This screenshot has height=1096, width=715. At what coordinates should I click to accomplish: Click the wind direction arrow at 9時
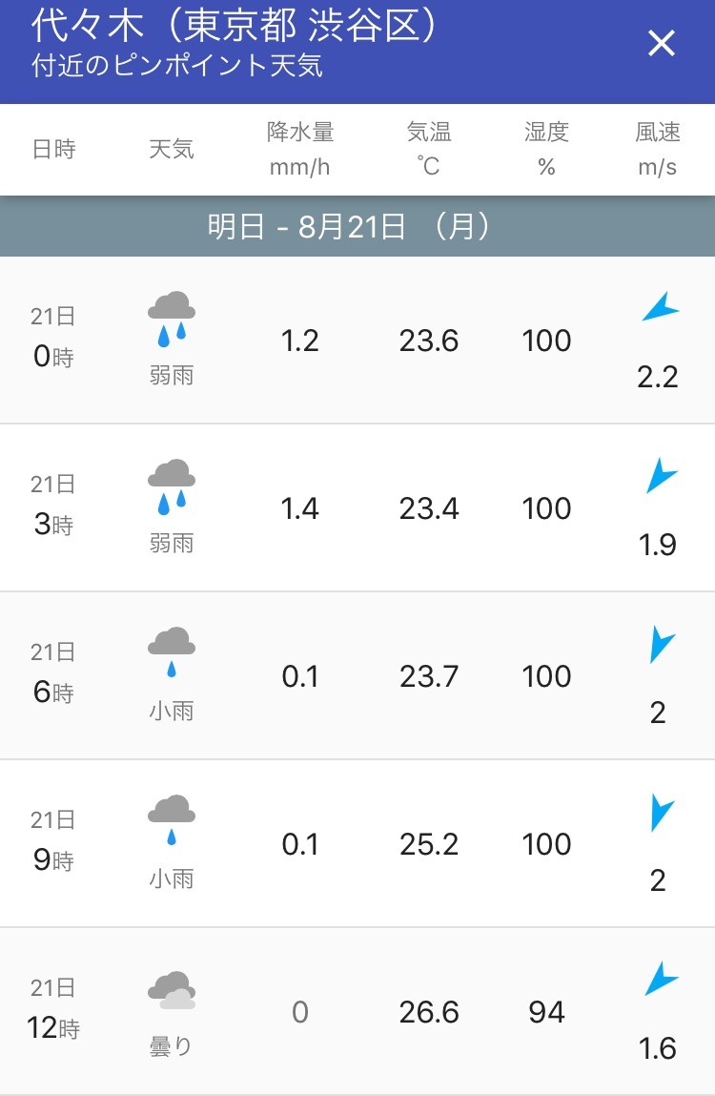pyautogui.click(x=660, y=812)
